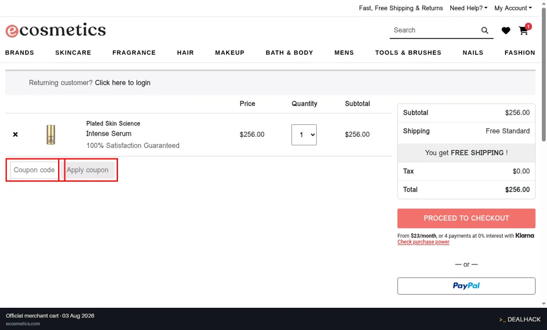Click the 'Click here to login' link

[x=123, y=83]
